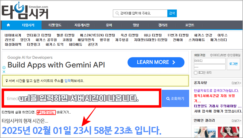Open 대성마이맥 link
This screenshot has width=243, height=138.
(13, 45)
